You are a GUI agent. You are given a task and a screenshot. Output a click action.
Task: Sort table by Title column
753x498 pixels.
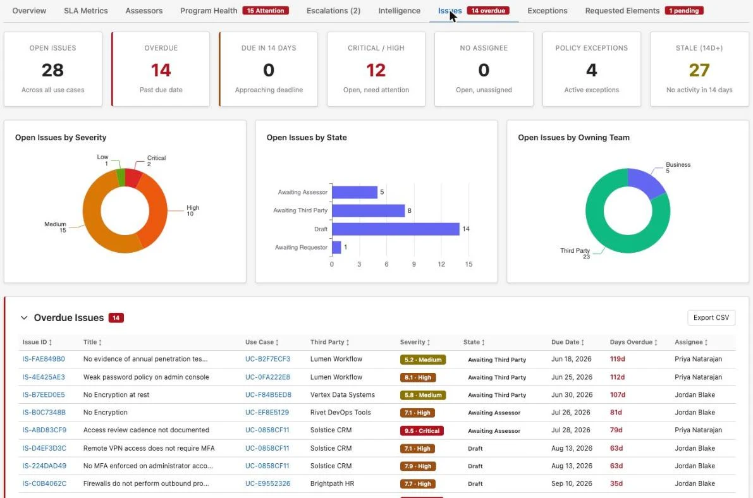[x=92, y=342]
